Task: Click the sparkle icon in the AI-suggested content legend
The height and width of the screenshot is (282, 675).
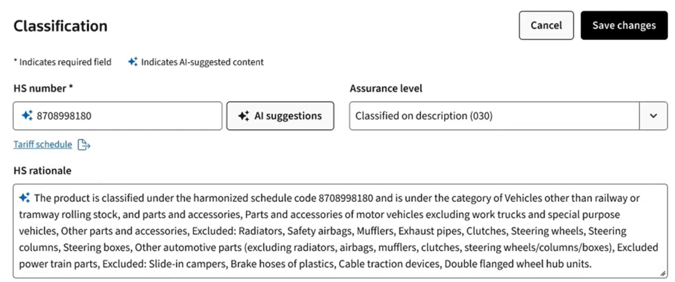Action: (133, 62)
